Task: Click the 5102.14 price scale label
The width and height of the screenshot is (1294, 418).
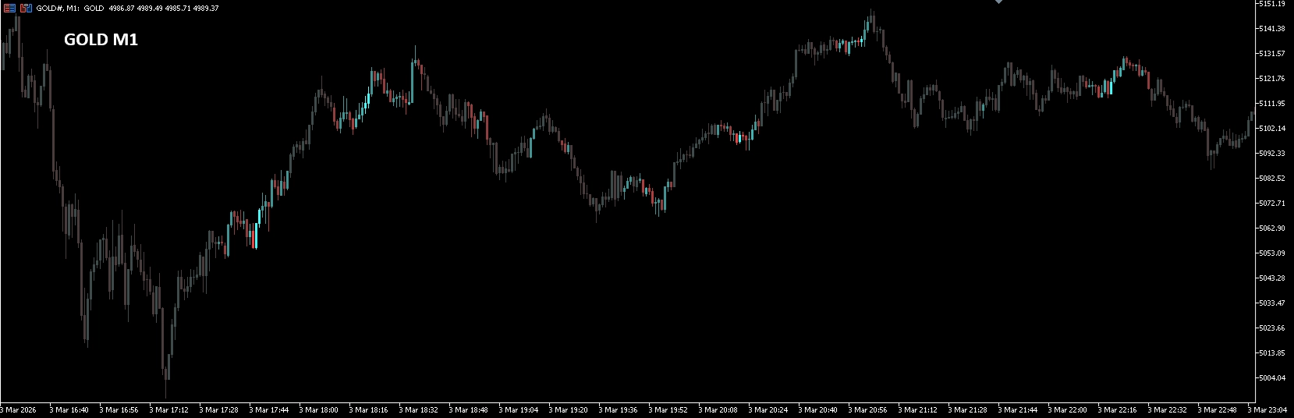Action: (1271, 129)
